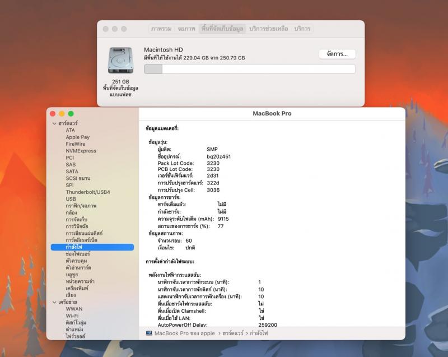Image resolution: width=448 pixels, height=357 pixels.
Task: Select PCI in the sidebar
Action: 69,158
